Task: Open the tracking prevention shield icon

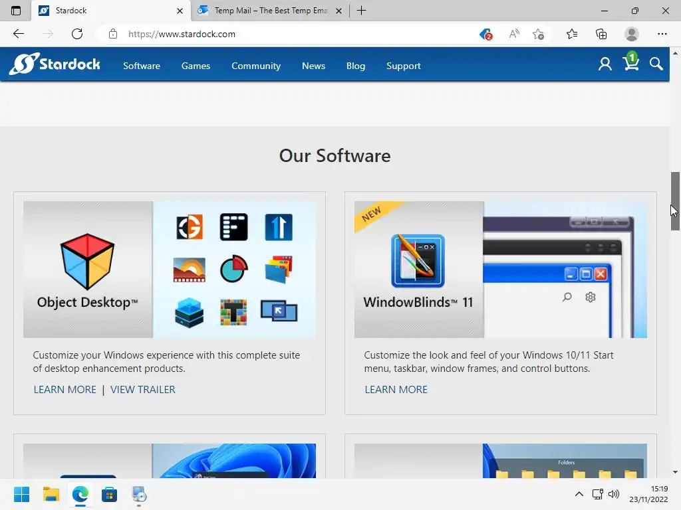Action: pyautogui.click(x=485, y=34)
